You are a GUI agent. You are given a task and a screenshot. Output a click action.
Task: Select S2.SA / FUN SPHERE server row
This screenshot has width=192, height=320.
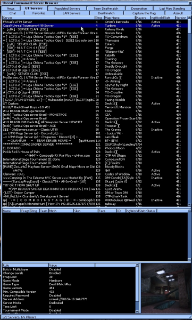click(x=95, y=100)
